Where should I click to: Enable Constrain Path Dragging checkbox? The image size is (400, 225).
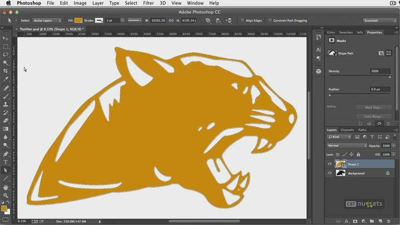point(270,20)
